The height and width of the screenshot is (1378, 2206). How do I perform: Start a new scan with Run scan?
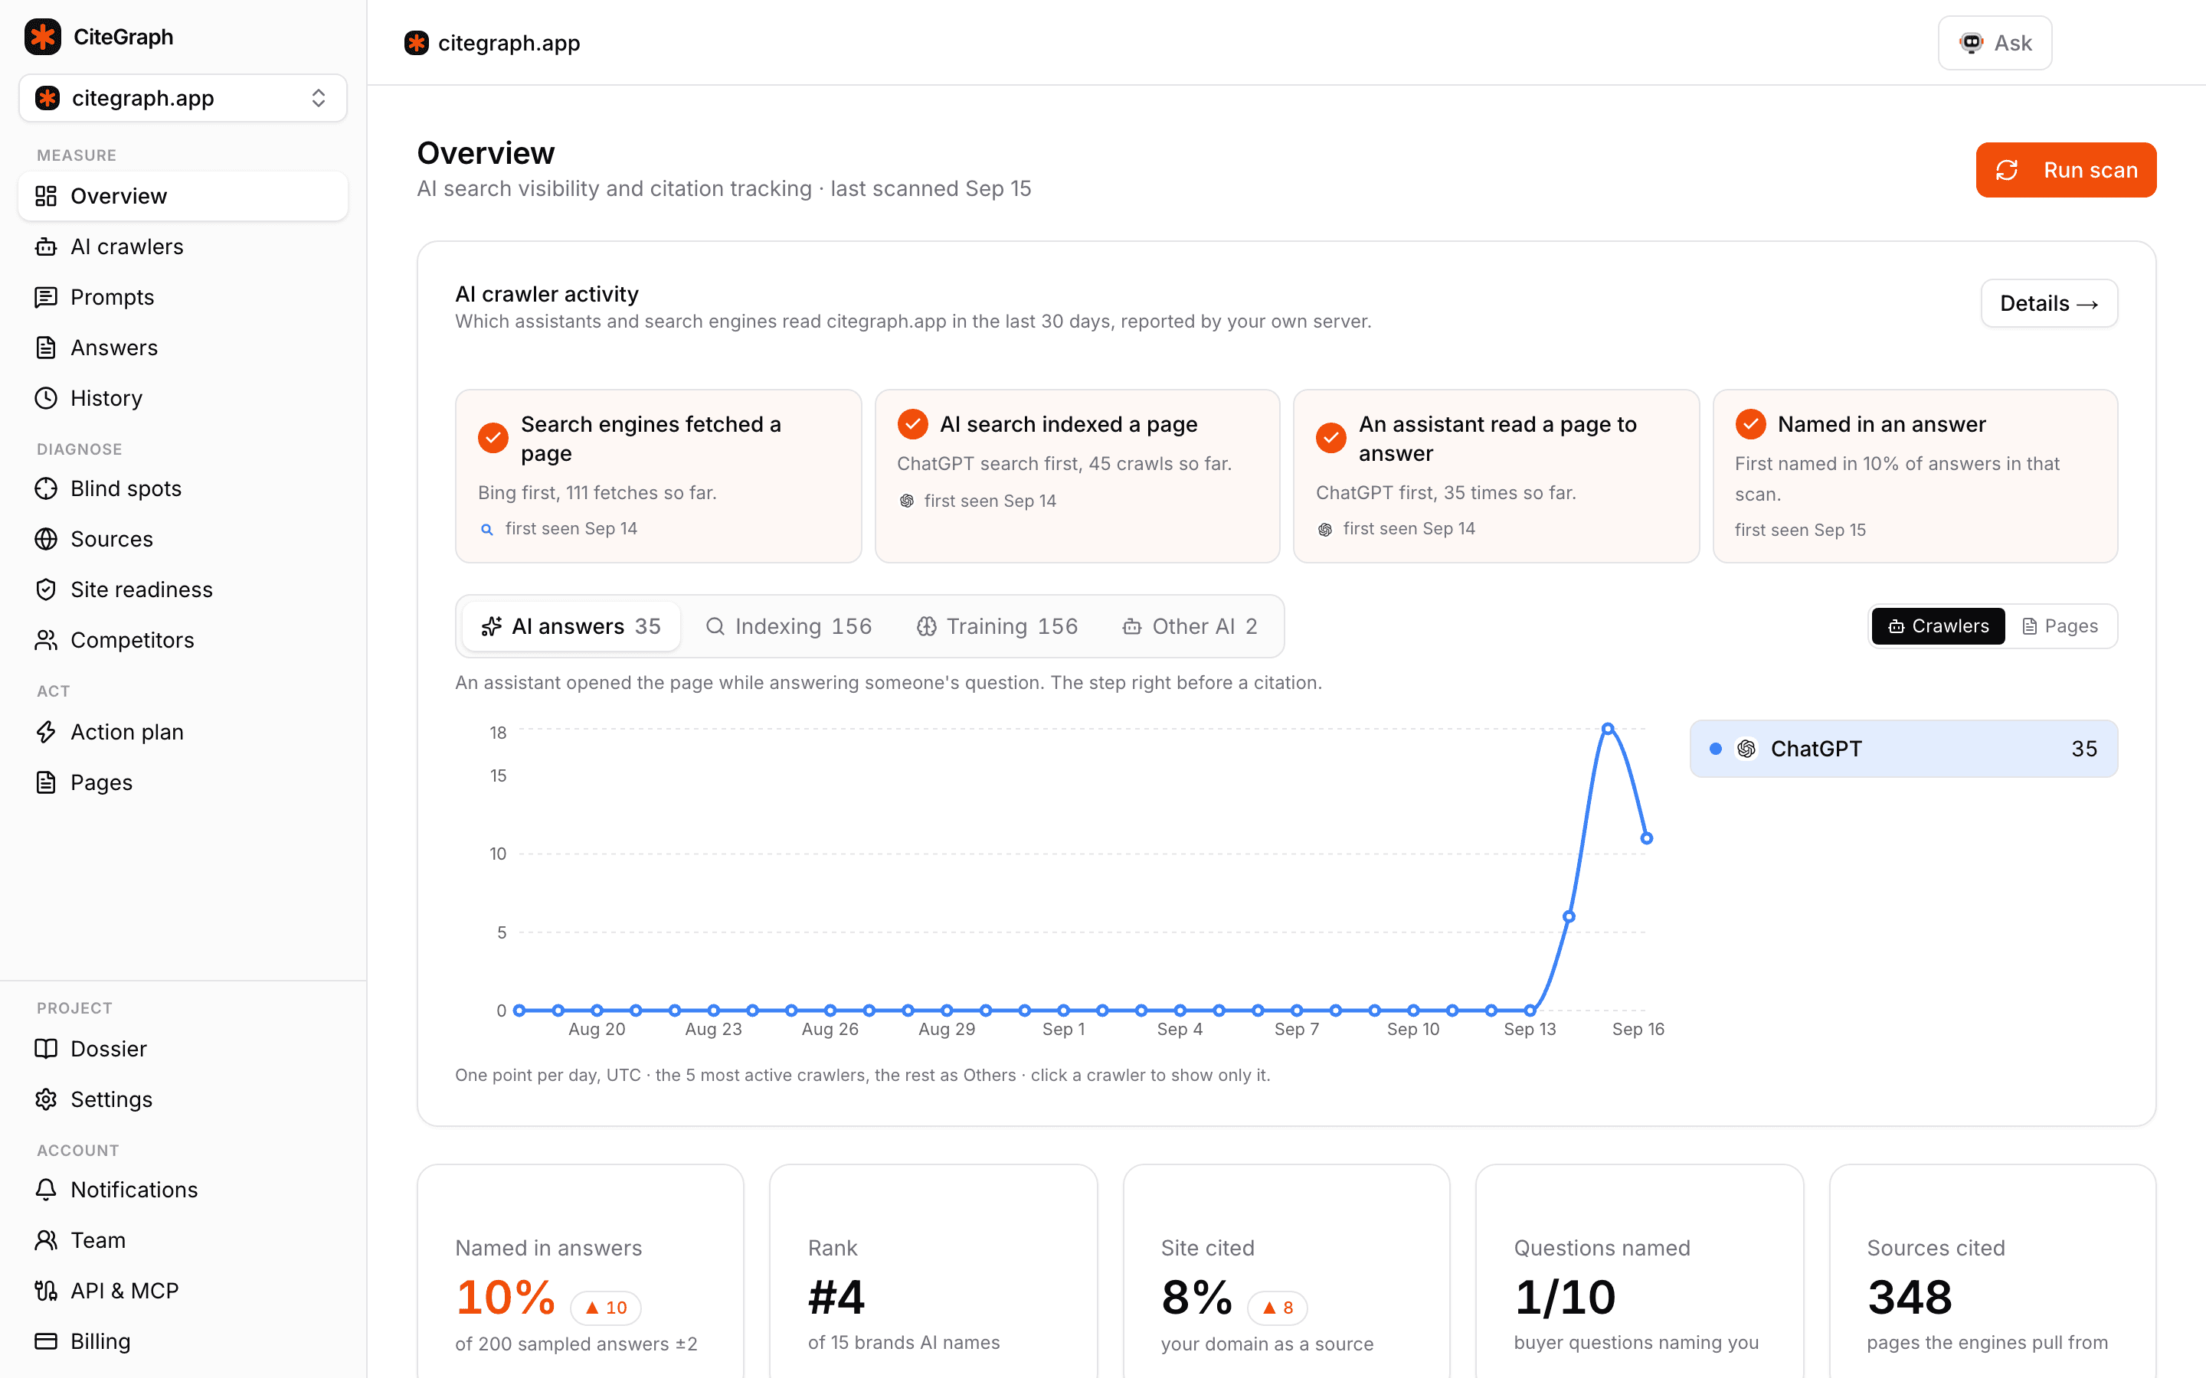[2066, 171]
